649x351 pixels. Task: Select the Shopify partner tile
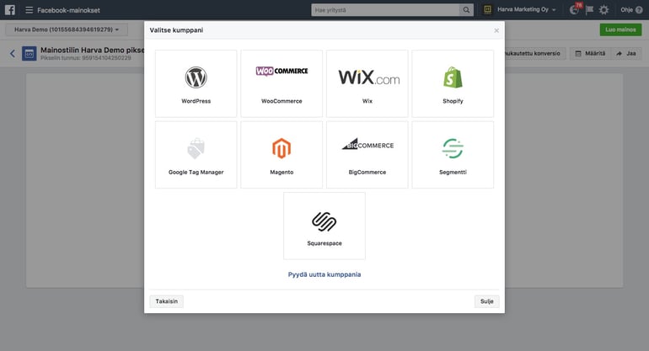pyautogui.click(x=453, y=83)
